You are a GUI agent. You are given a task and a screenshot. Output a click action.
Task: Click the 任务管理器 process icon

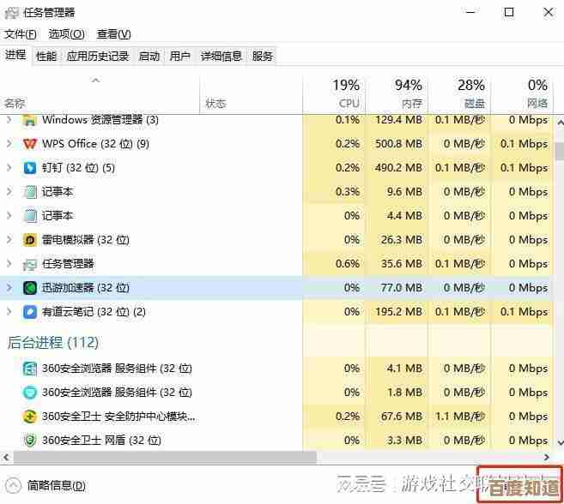tap(30, 264)
